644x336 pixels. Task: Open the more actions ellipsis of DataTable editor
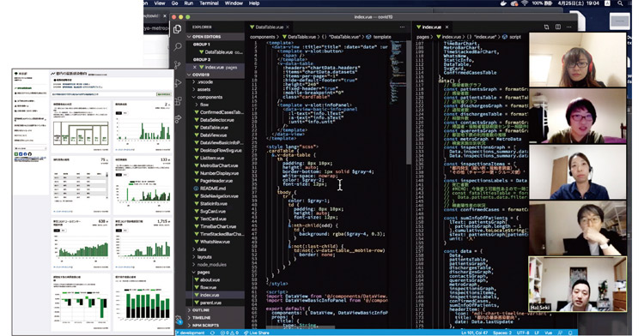click(402, 27)
